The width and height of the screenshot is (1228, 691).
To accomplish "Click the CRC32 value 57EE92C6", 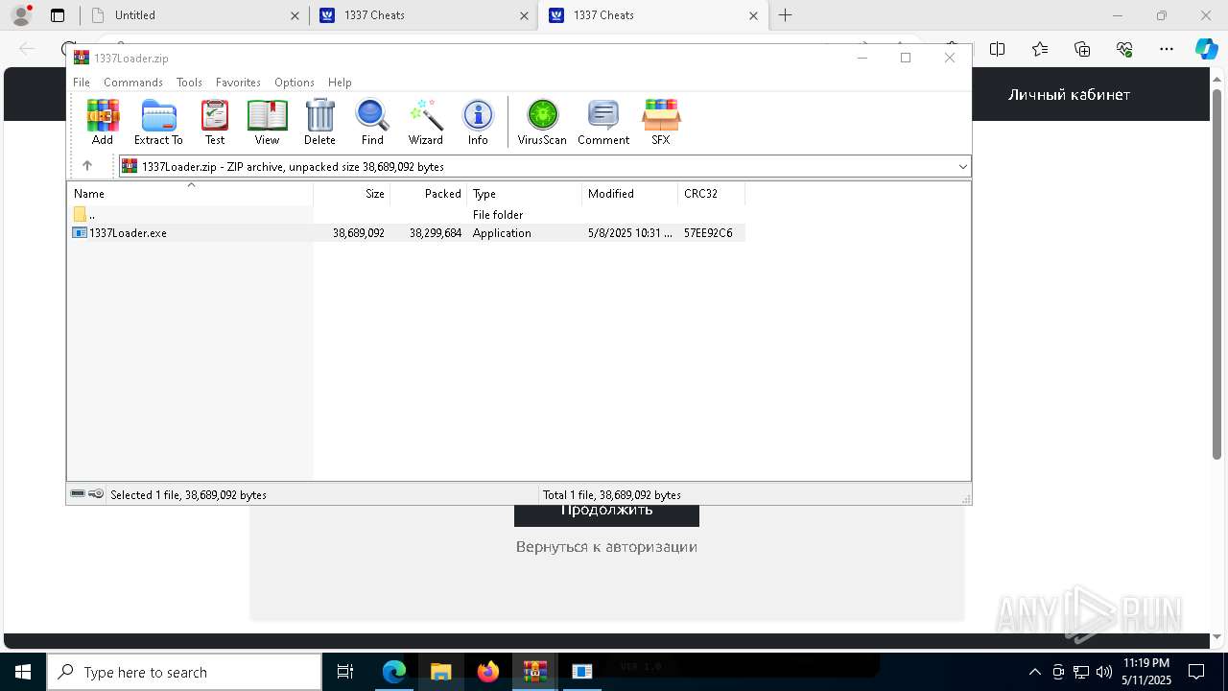I will [x=708, y=233].
